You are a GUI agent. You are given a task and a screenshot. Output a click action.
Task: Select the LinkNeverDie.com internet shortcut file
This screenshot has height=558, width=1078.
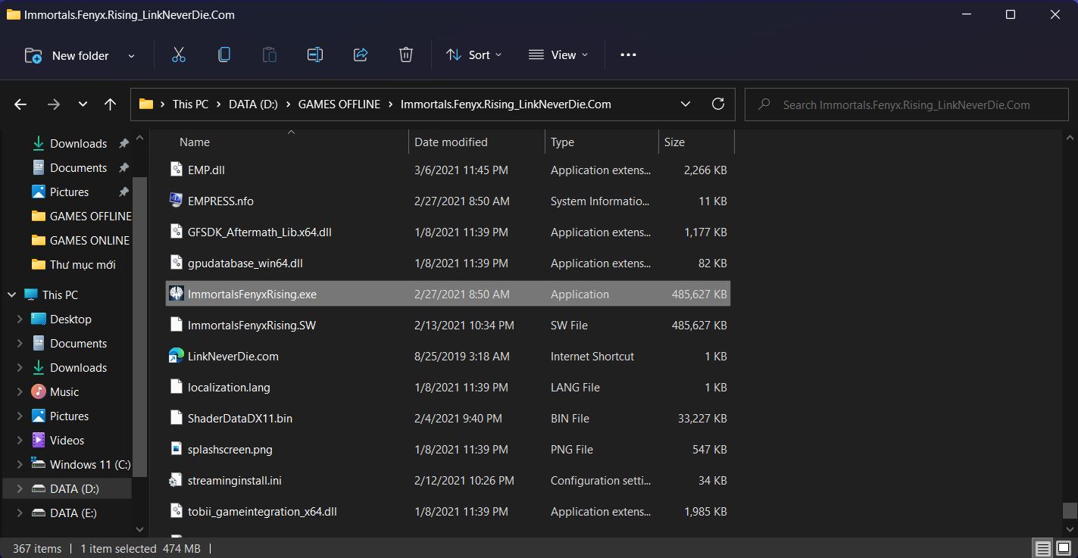pos(233,357)
